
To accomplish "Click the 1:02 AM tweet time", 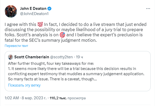I will 12,98.
